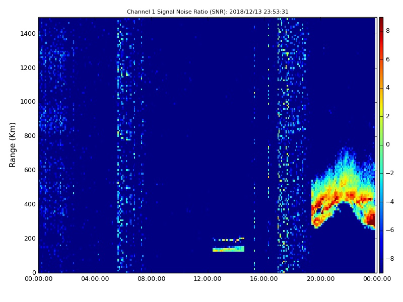Screen dimensions: 403x302
Task: Select the 'Range (Km)' y-axis label
Action: 12,145
